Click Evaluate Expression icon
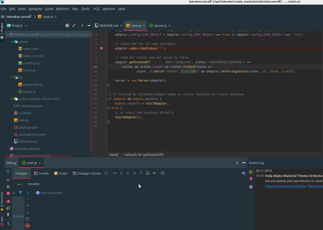The height and width of the screenshot is (230, 323). [163, 173]
